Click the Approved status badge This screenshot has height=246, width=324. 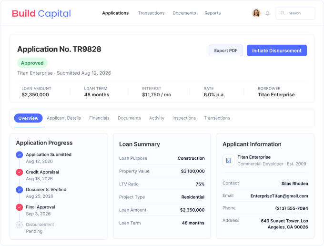pos(32,63)
